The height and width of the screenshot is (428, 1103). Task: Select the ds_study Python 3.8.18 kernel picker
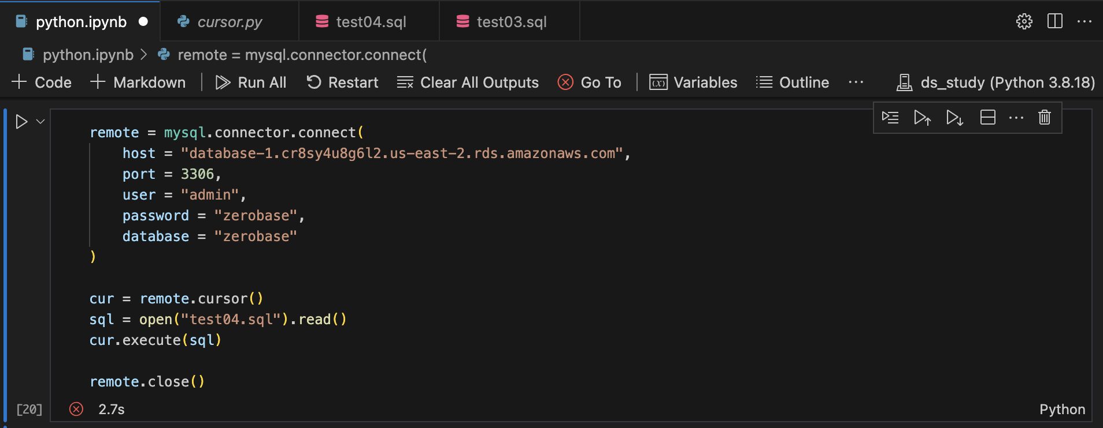(x=995, y=82)
